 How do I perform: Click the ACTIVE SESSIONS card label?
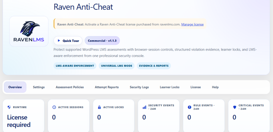[x=71, y=107]
